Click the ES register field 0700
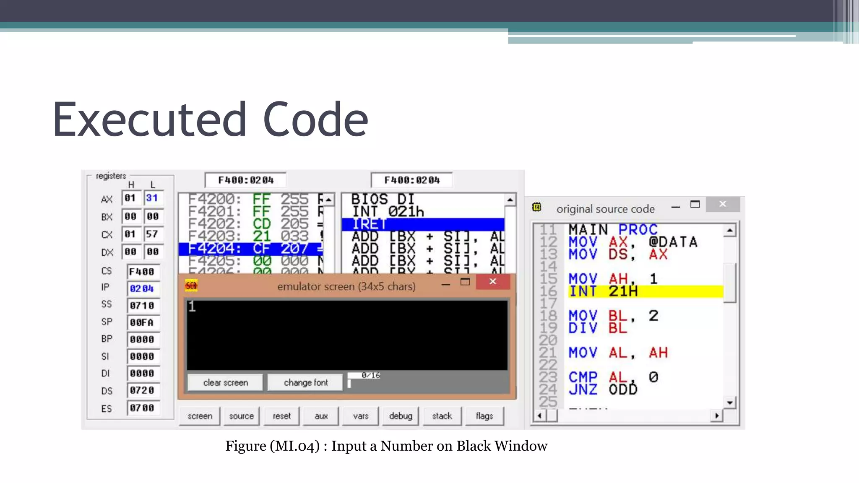The height and width of the screenshot is (483, 859). [143, 408]
